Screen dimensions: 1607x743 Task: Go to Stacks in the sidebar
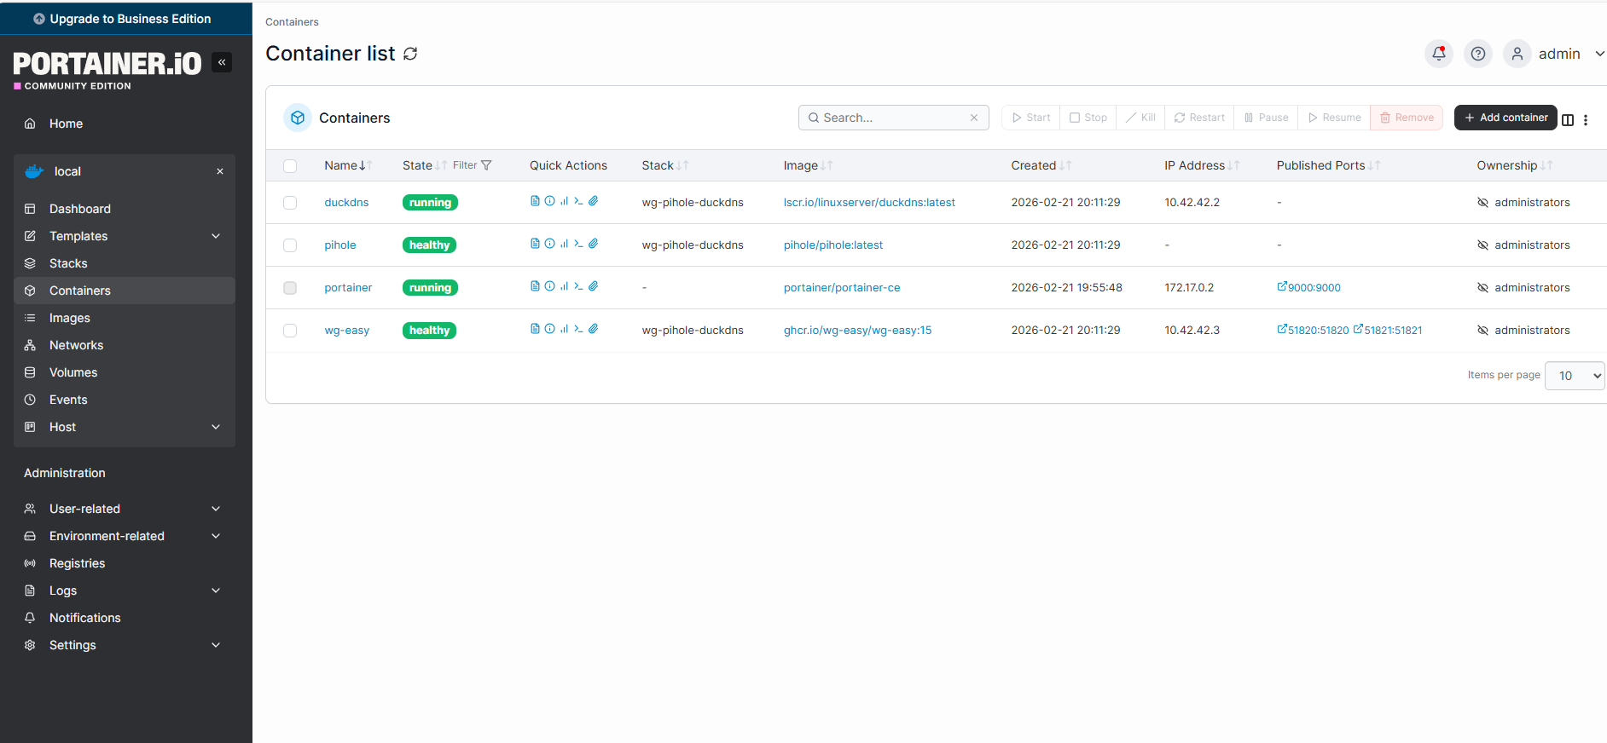[68, 263]
